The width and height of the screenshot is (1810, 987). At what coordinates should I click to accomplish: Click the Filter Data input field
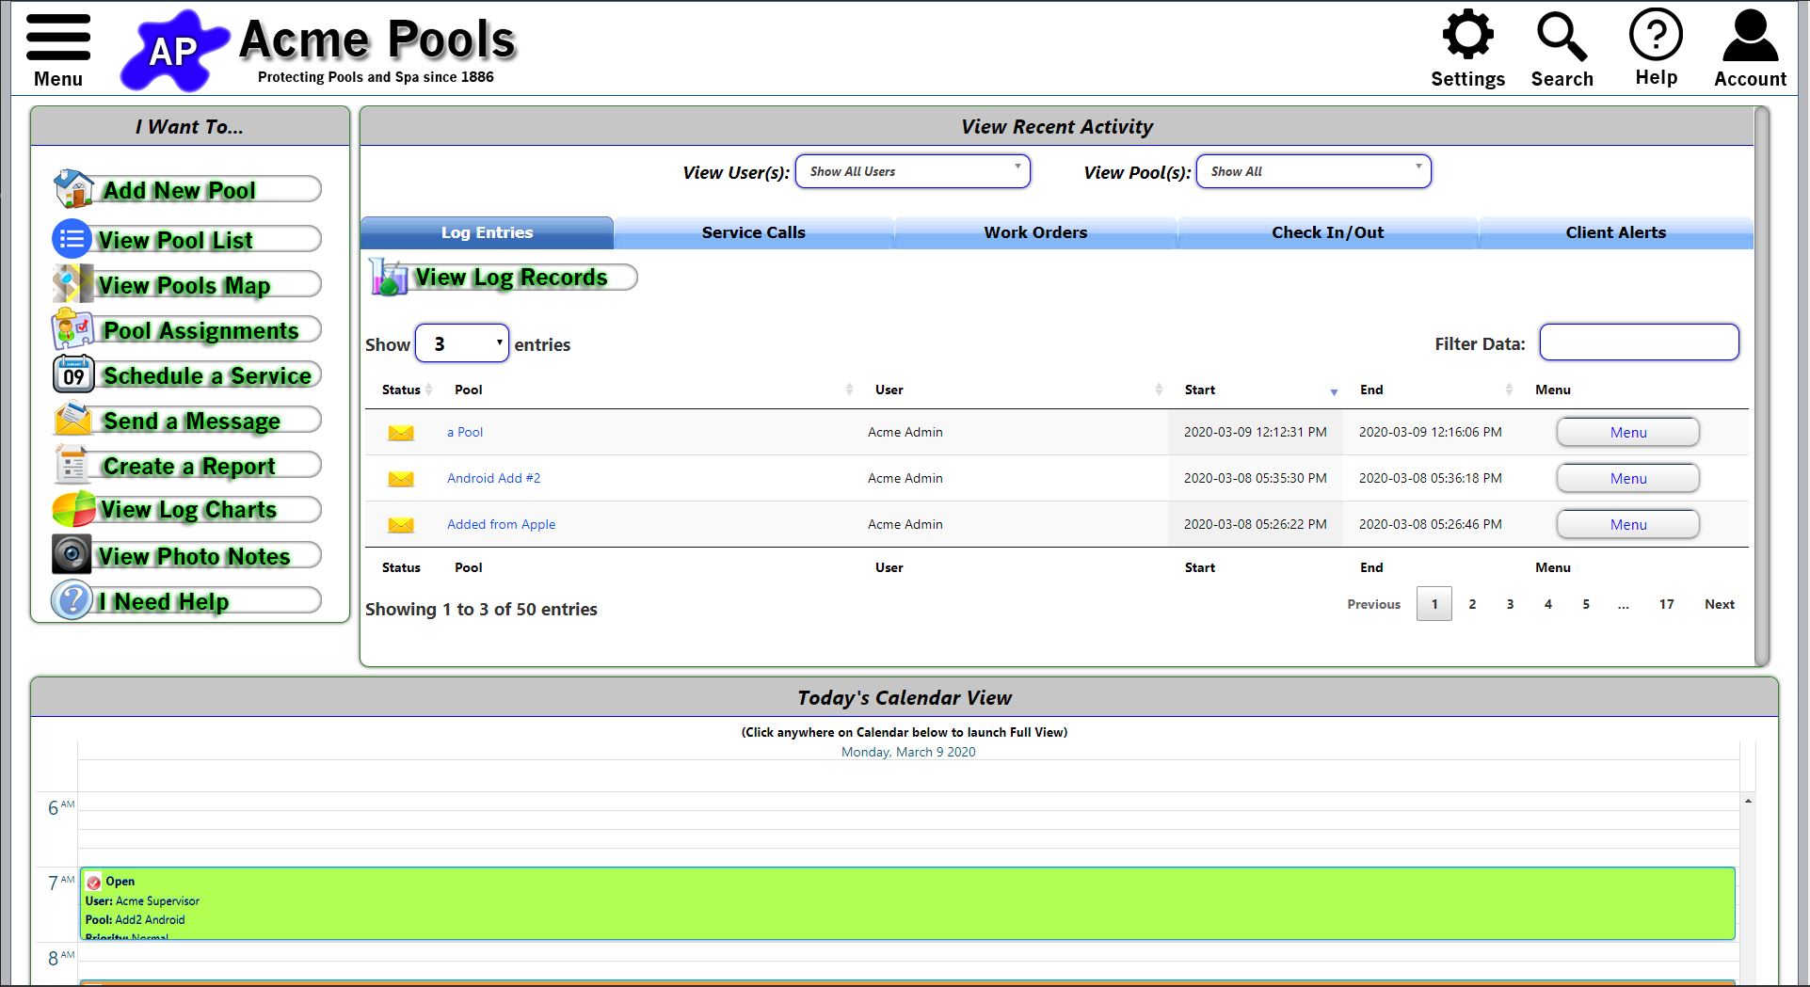tap(1639, 342)
